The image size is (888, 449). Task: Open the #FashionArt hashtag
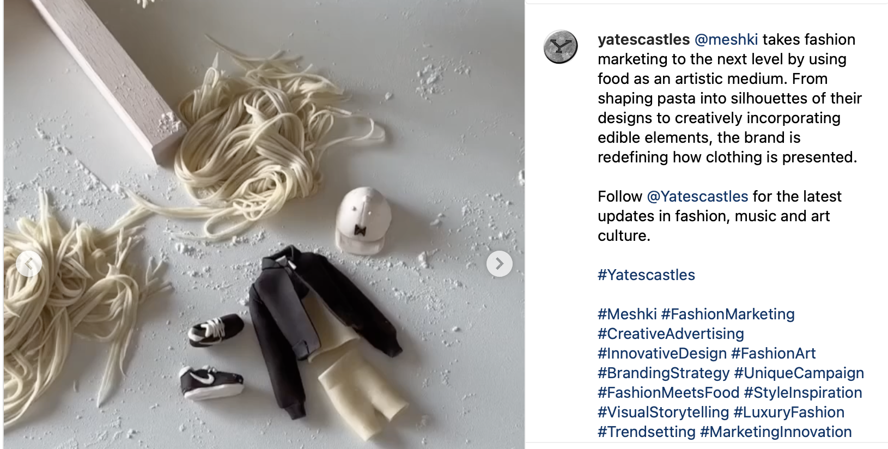pyautogui.click(x=773, y=353)
